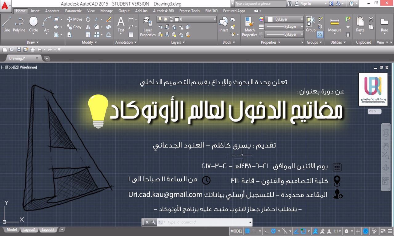Open the Express Tools tab
This screenshot has width=394, height=236.
[x=189, y=11]
